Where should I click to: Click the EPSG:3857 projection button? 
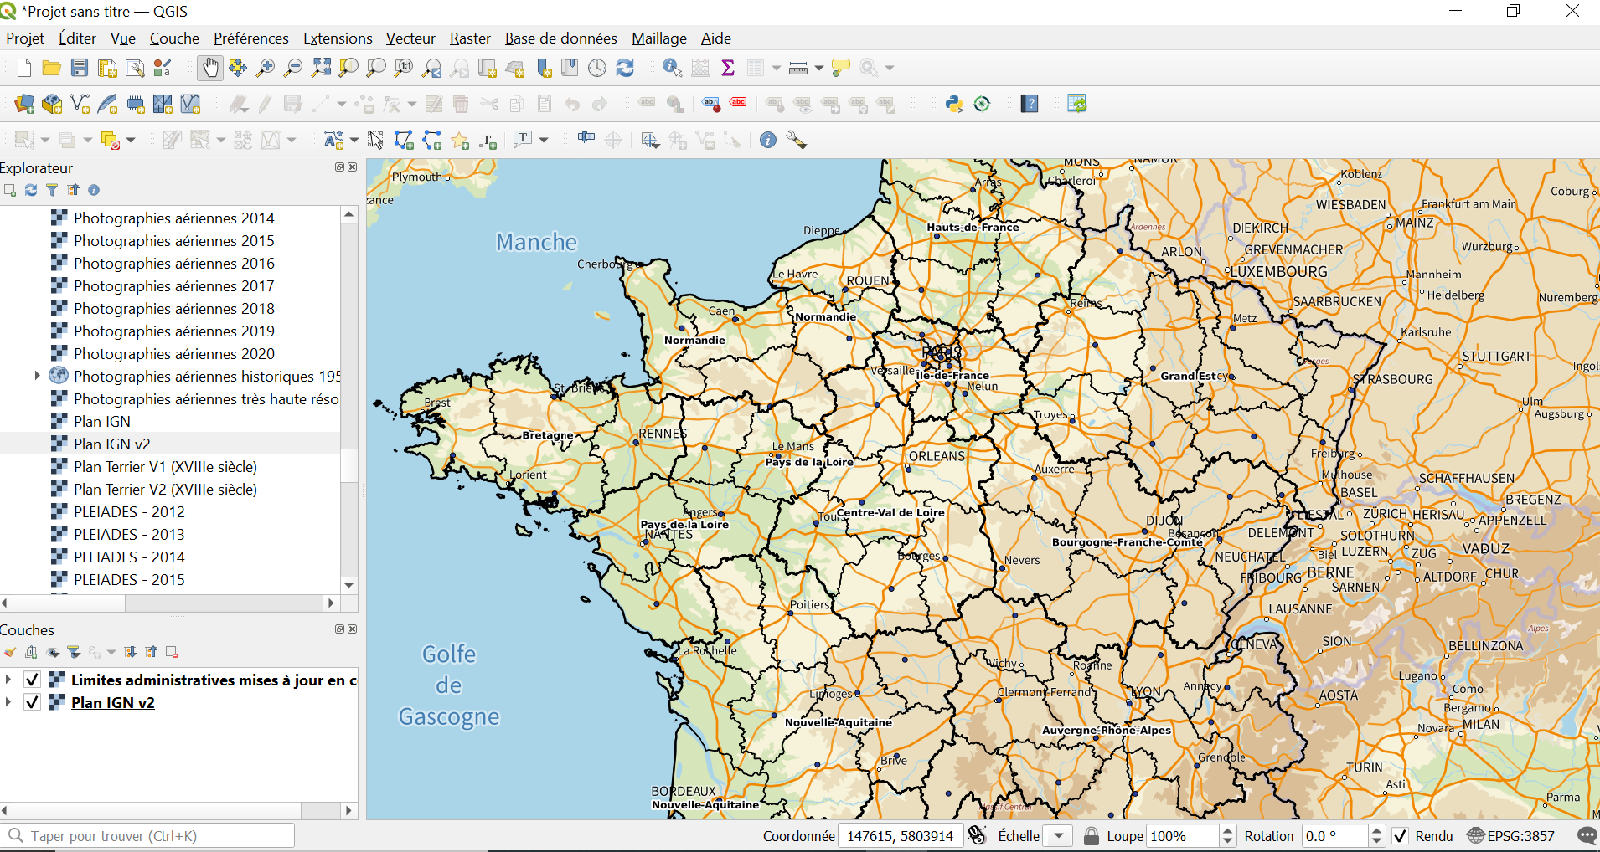click(x=1512, y=835)
